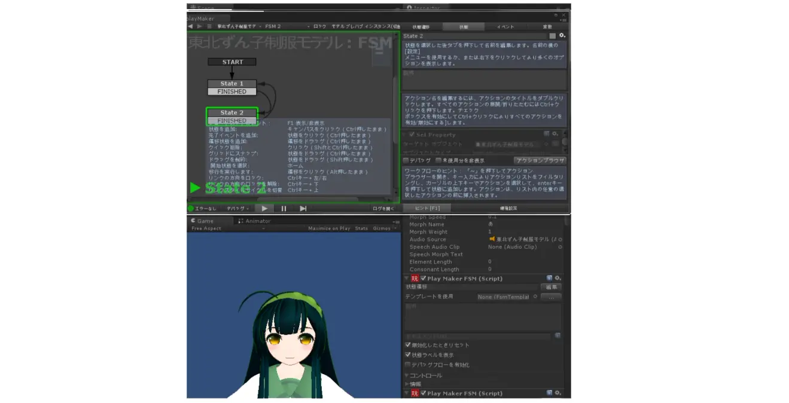Open the gear menu of the lowest Play Maker FSM component
The height and width of the screenshot is (403, 789).
[x=558, y=393]
